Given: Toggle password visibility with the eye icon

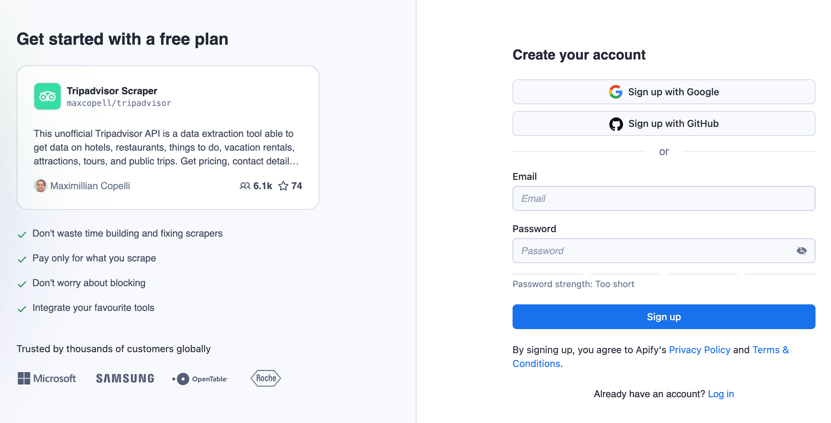Looking at the screenshot, I should tap(802, 251).
